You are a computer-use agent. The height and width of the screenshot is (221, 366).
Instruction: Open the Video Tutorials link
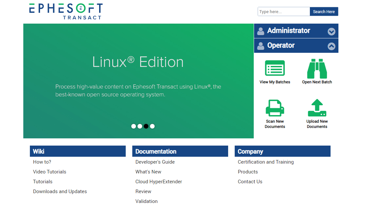50,171
